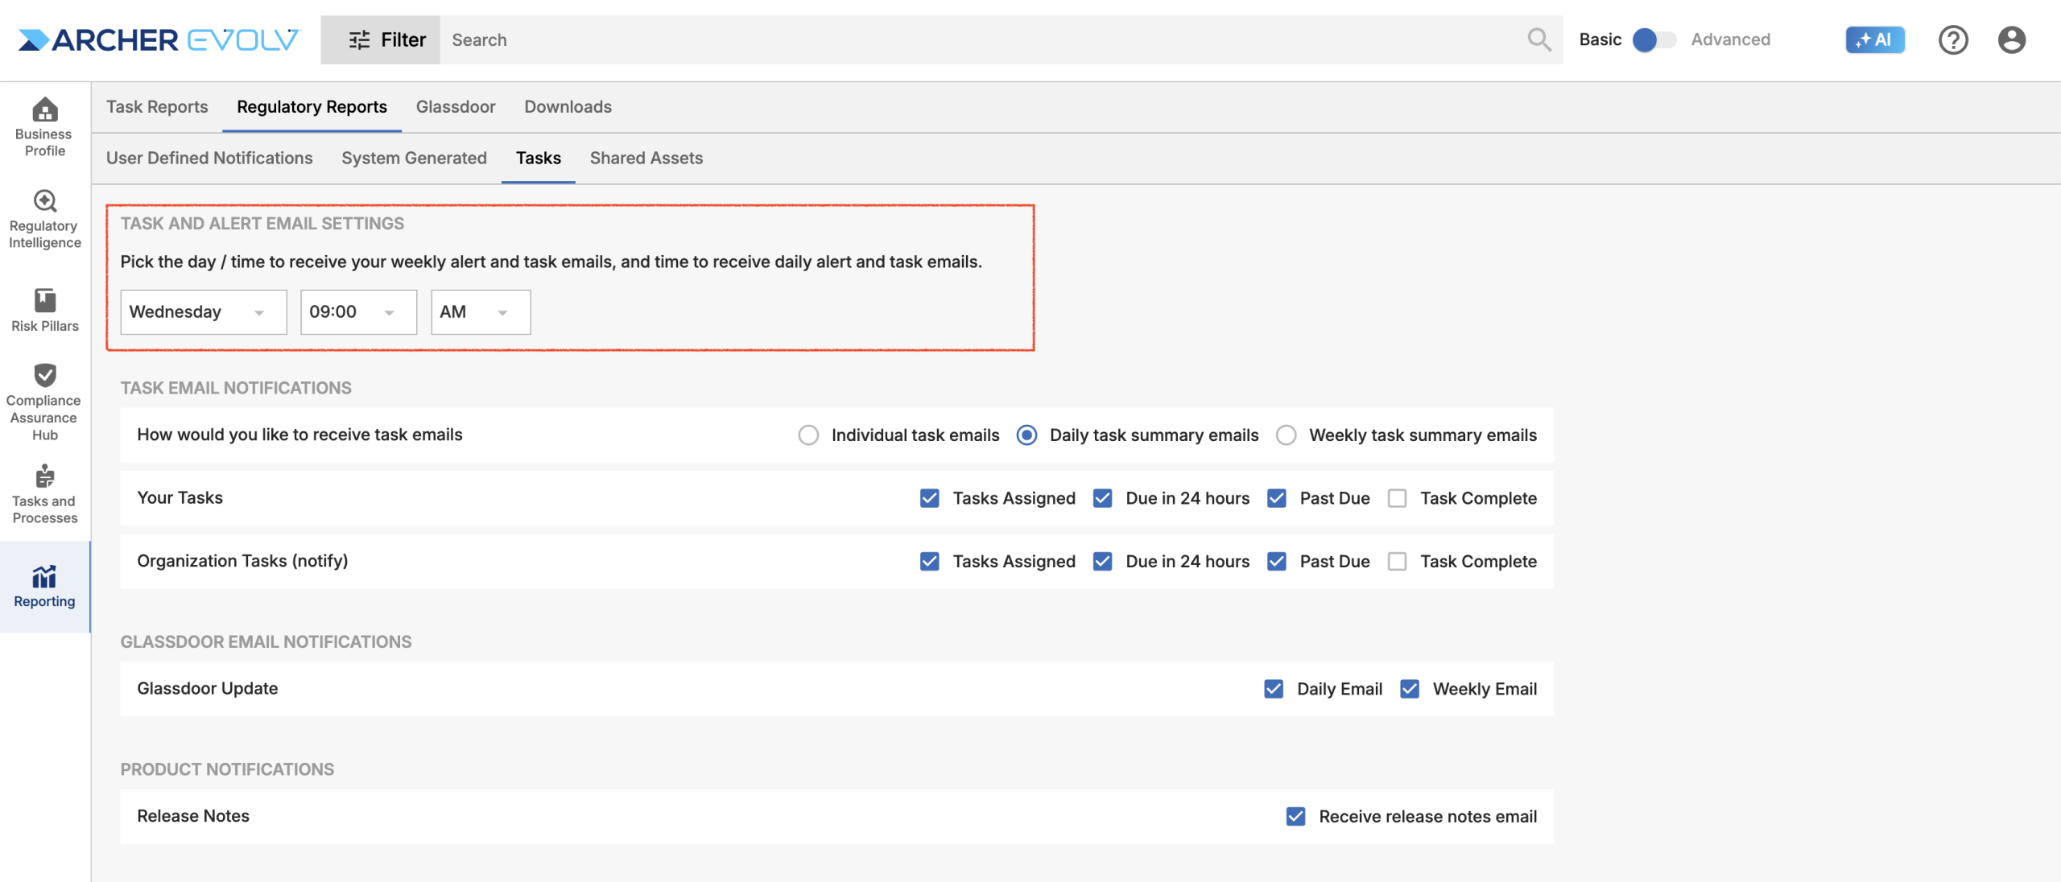Click the search magnifier icon
The image size is (2061, 882).
[1539, 39]
